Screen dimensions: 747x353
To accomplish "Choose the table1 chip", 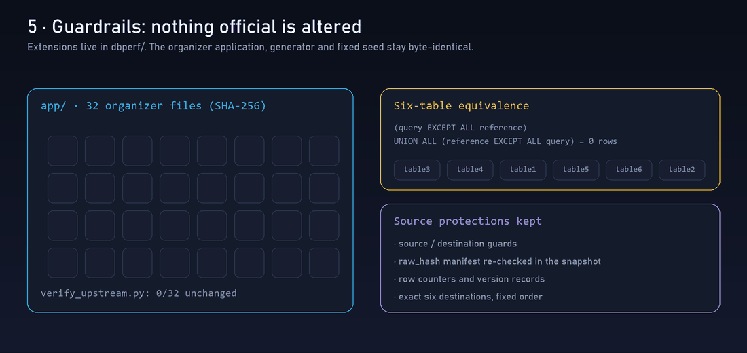I will coord(523,170).
